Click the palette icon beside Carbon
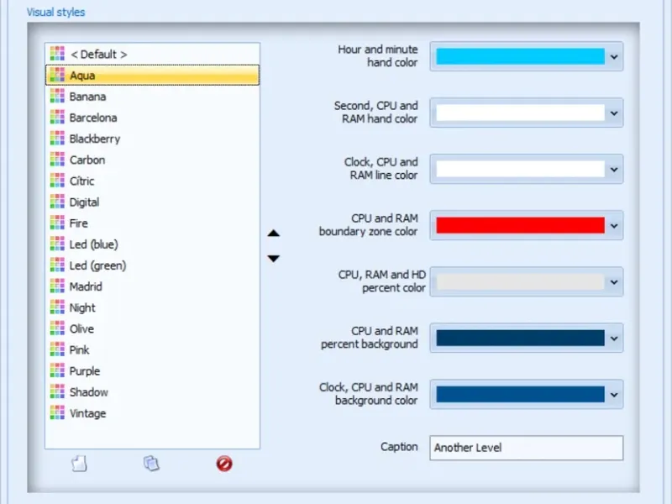 click(x=57, y=160)
